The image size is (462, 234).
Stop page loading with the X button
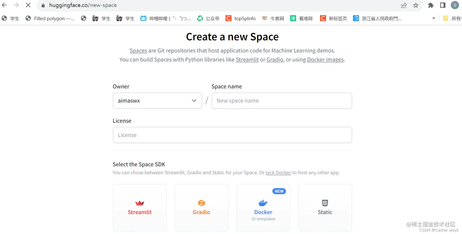click(x=28, y=5)
